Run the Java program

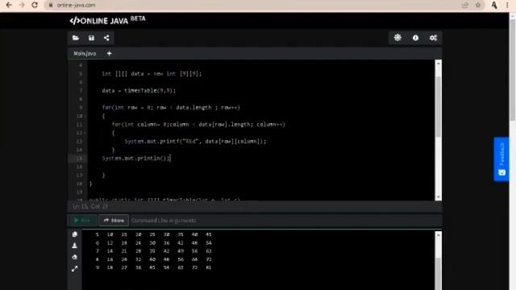tap(82, 220)
